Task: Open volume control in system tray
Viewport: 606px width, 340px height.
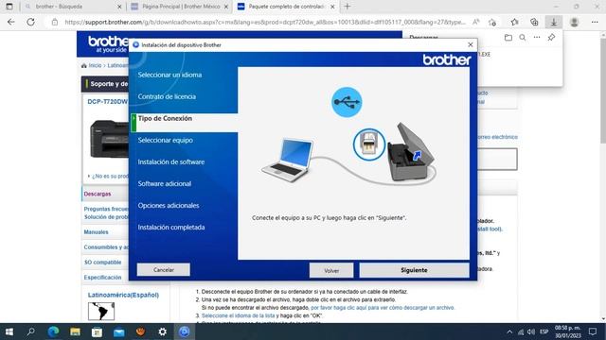Action: [531, 331]
